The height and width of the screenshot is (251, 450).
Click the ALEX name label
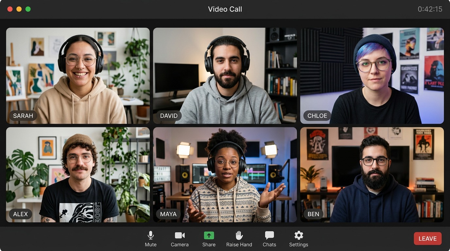pyautogui.click(x=21, y=214)
